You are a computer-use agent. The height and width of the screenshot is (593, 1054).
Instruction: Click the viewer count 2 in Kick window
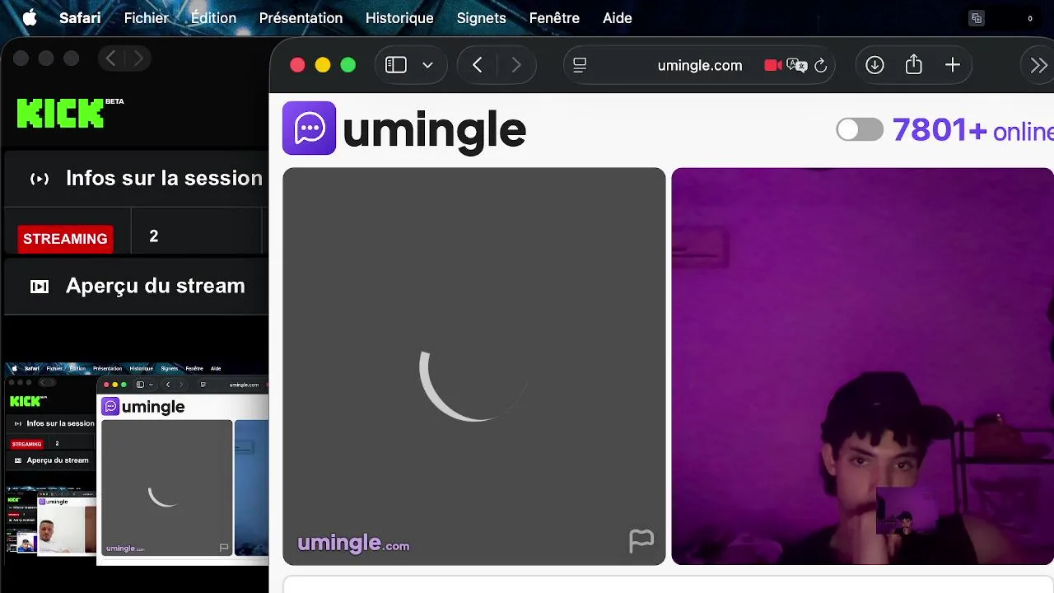pyautogui.click(x=153, y=236)
